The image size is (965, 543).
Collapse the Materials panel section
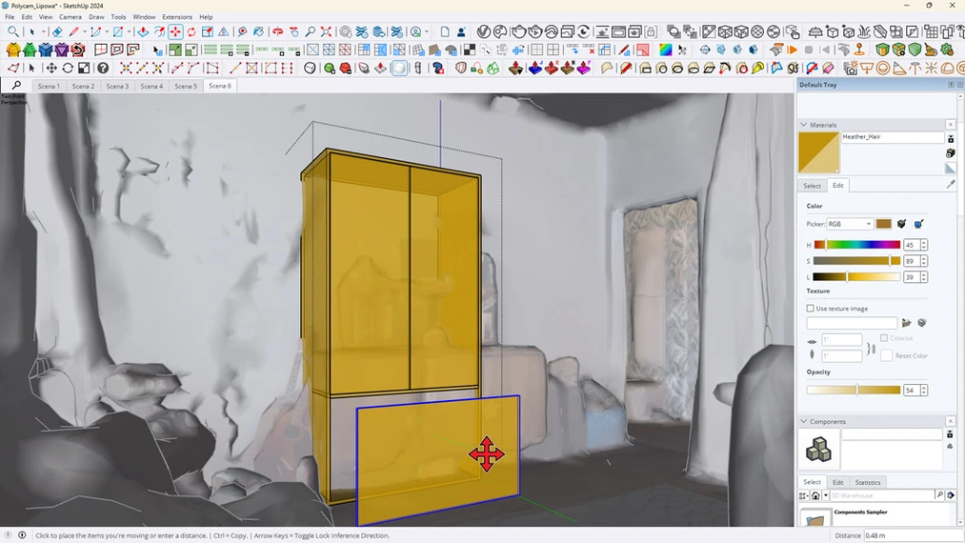click(803, 125)
